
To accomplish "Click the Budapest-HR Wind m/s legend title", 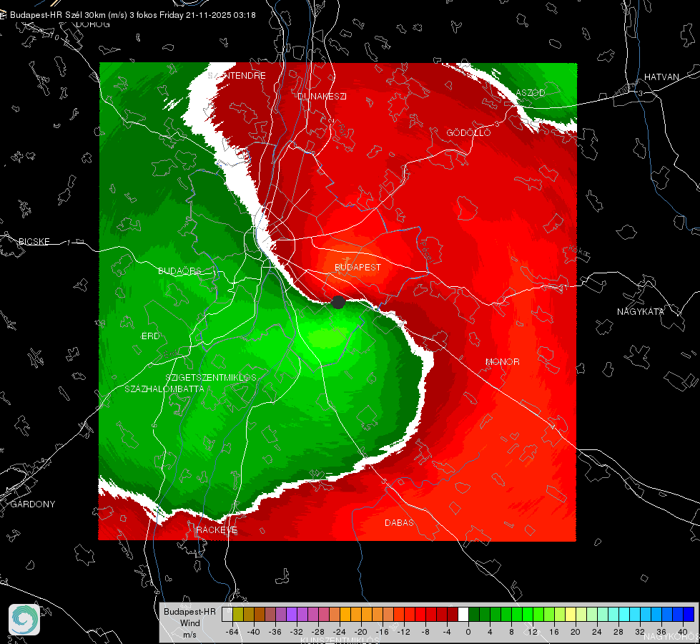I will click(189, 623).
